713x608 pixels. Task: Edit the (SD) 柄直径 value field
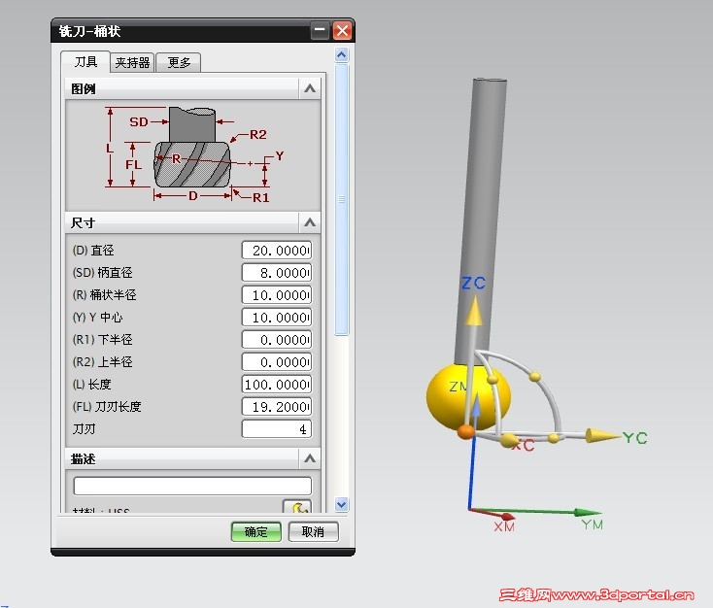pyautogui.click(x=277, y=272)
